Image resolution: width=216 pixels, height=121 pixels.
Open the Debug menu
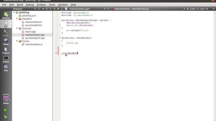point(30,4)
